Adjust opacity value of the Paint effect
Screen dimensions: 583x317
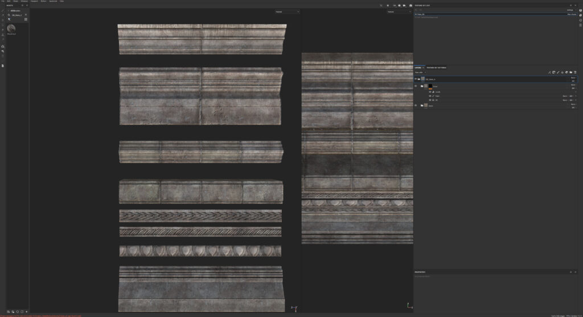point(572,96)
